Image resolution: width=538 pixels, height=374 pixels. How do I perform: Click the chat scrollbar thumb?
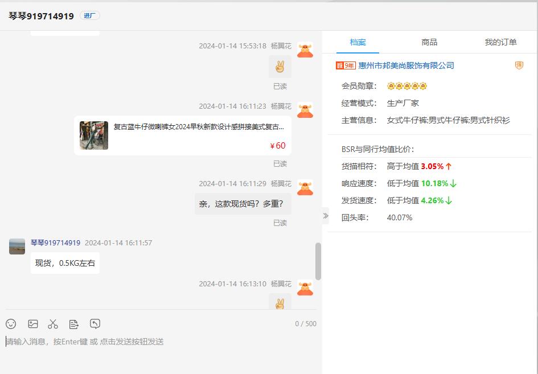pyautogui.click(x=318, y=261)
